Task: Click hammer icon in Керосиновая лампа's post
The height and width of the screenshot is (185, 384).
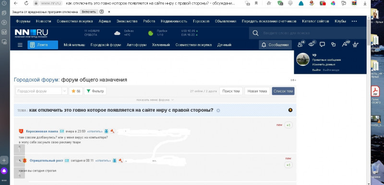Action: tap(112, 131)
